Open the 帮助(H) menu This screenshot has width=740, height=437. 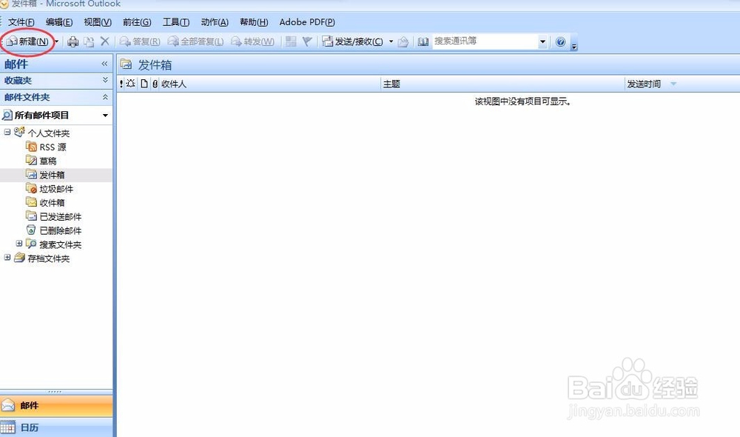254,22
